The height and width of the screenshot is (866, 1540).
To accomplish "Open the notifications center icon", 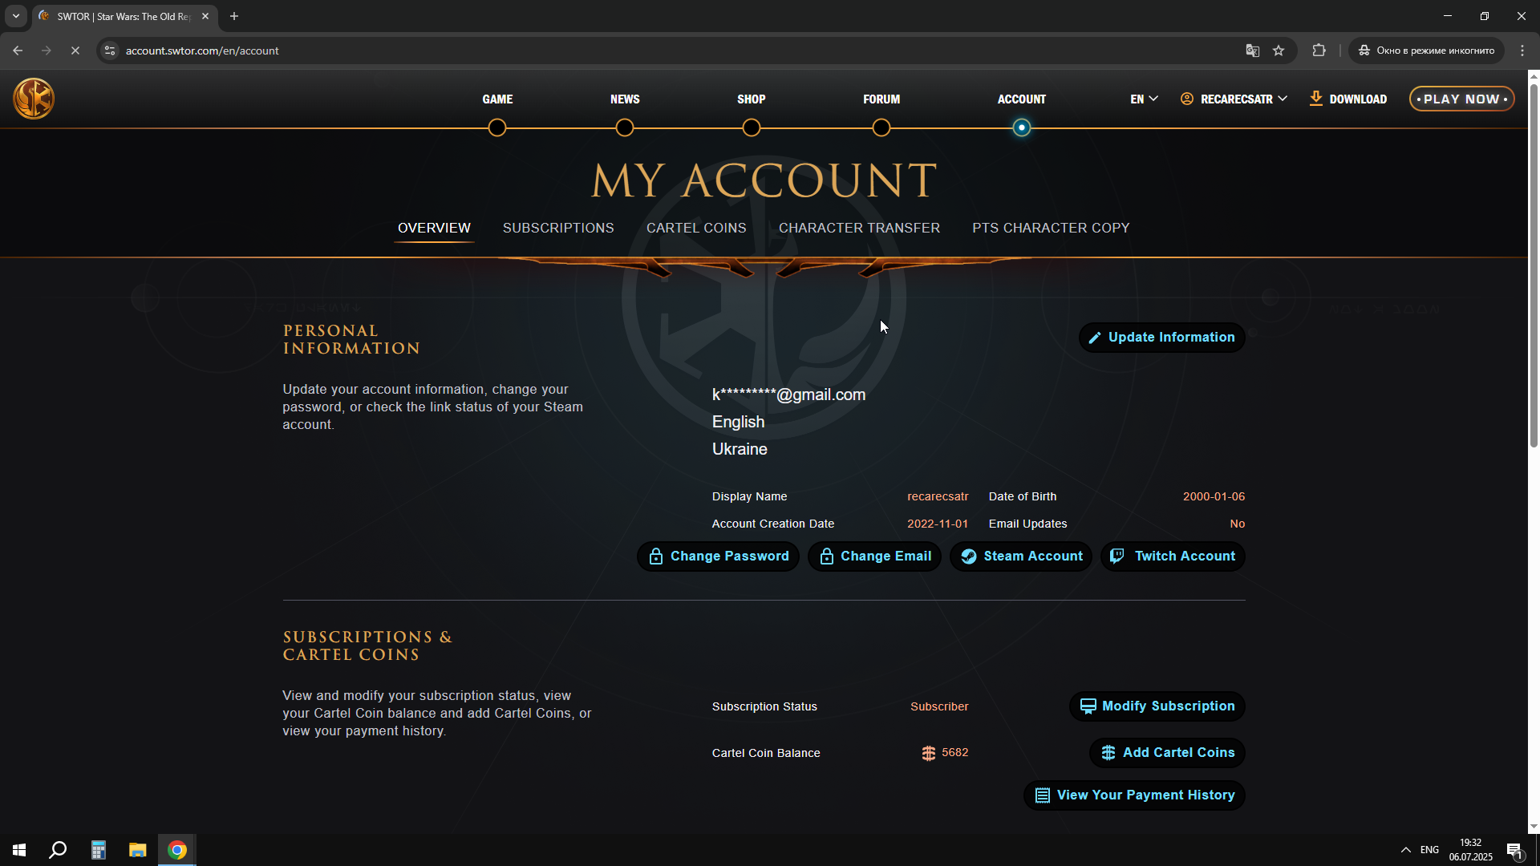I will click(x=1514, y=850).
